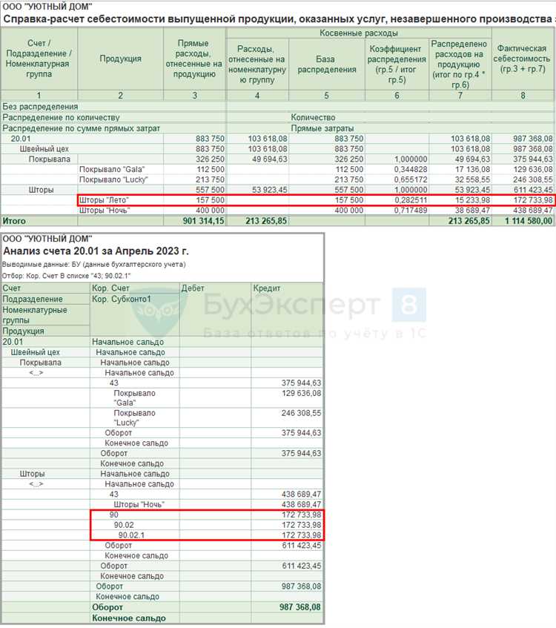Click the bold final 'Оборот' row label

107,607
